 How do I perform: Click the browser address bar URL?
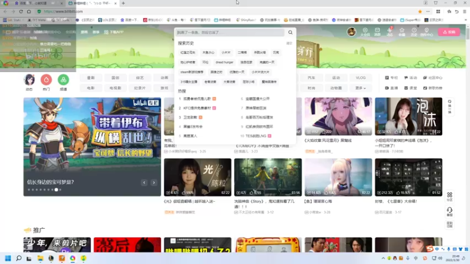coord(63,11)
